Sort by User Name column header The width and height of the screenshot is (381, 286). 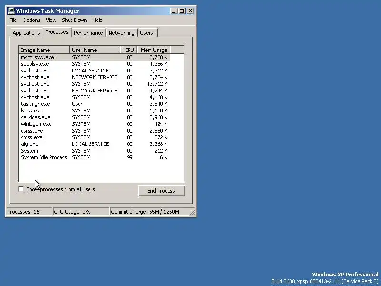[x=95, y=50]
